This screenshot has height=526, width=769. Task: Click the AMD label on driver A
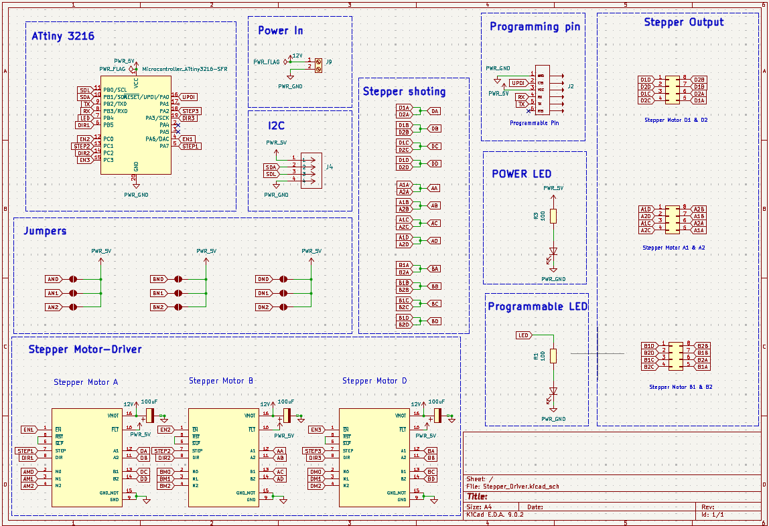tap(29, 472)
